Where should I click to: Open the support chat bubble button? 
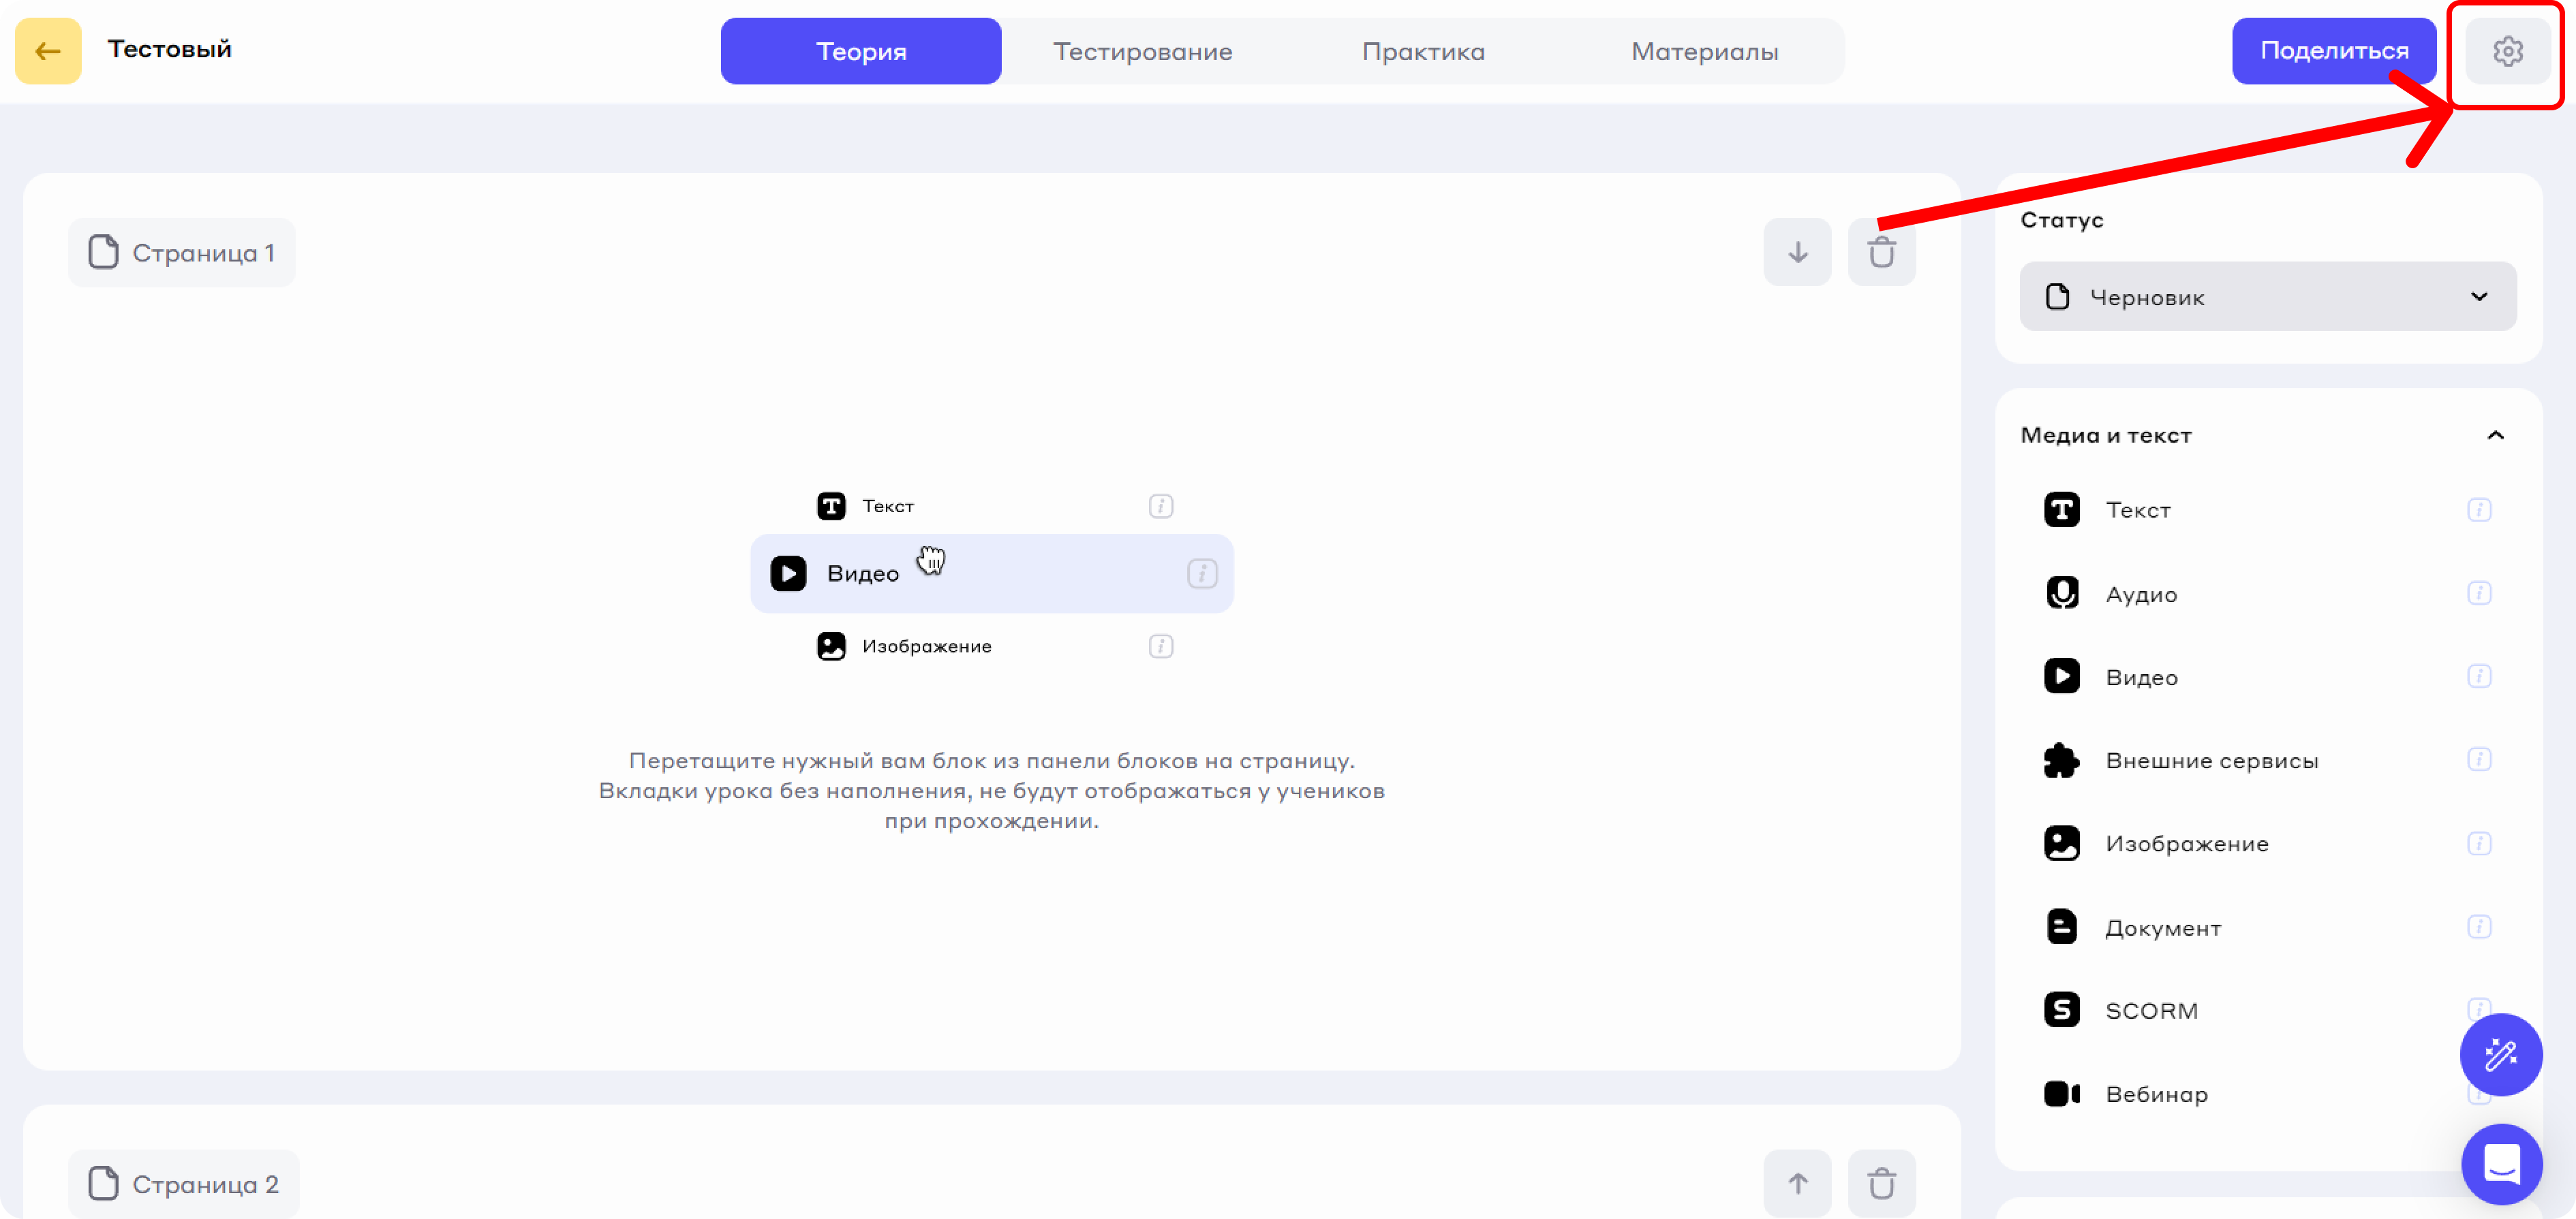pos(2500,1164)
